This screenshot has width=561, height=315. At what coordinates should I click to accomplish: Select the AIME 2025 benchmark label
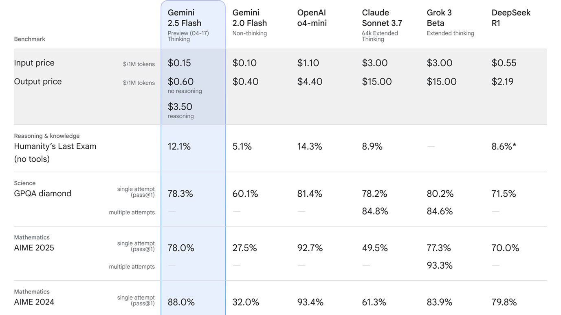coord(34,248)
